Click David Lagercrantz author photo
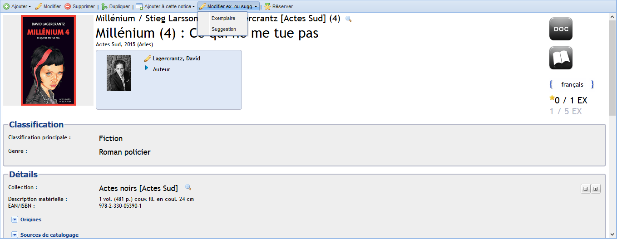Viewport: 617px width, 239px height. 119,73
